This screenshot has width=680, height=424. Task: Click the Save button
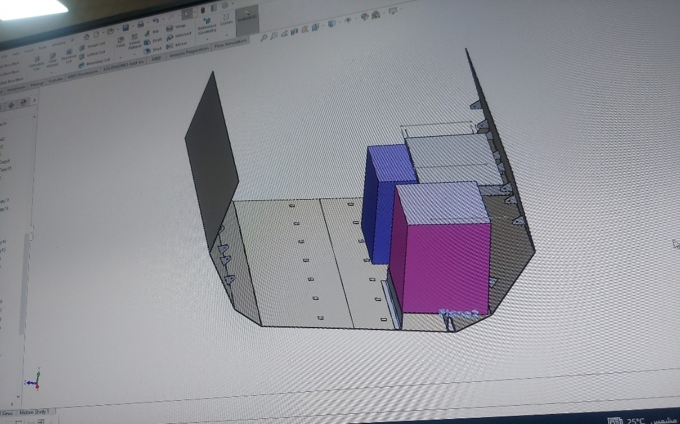[125, 26]
